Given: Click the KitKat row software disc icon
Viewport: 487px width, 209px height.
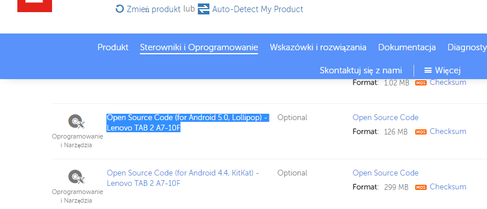Looking at the screenshot, I should [76, 177].
